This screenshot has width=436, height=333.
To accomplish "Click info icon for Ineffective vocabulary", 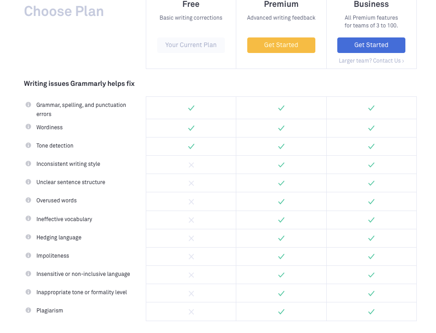I will click(x=28, y=219).
